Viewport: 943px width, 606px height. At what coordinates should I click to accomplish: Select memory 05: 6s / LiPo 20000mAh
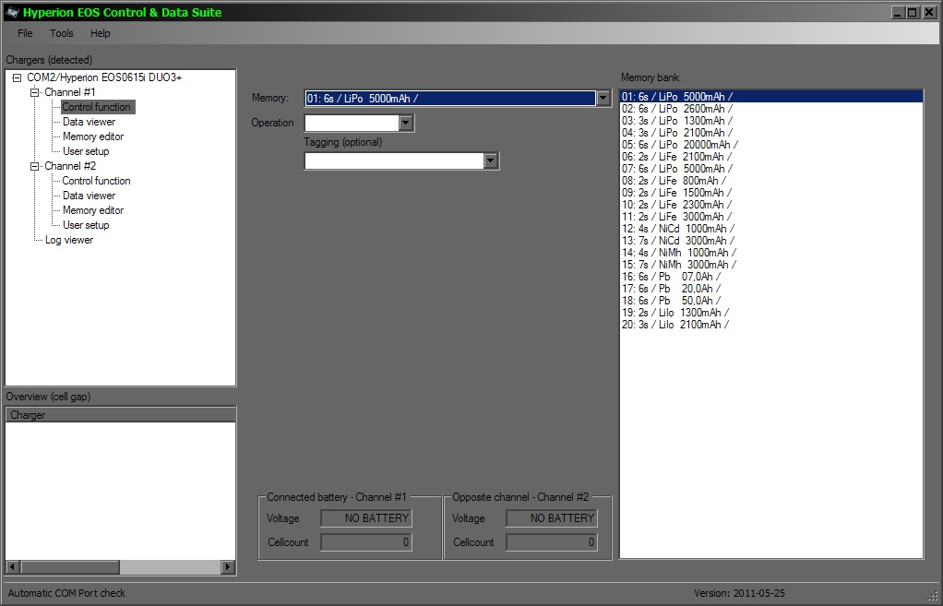pyautogui.click(x=771, y=145)
